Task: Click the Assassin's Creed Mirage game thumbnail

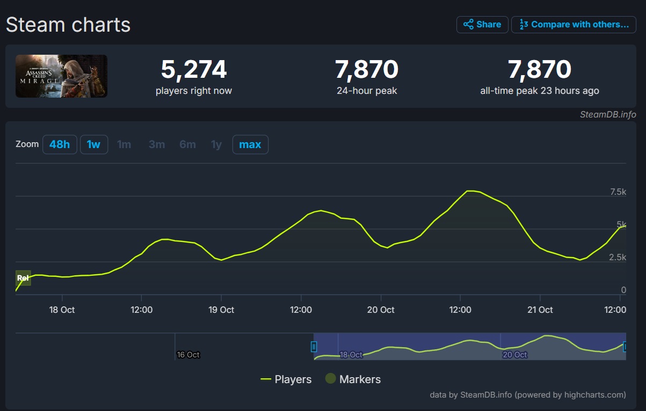Action: point(61,76)
